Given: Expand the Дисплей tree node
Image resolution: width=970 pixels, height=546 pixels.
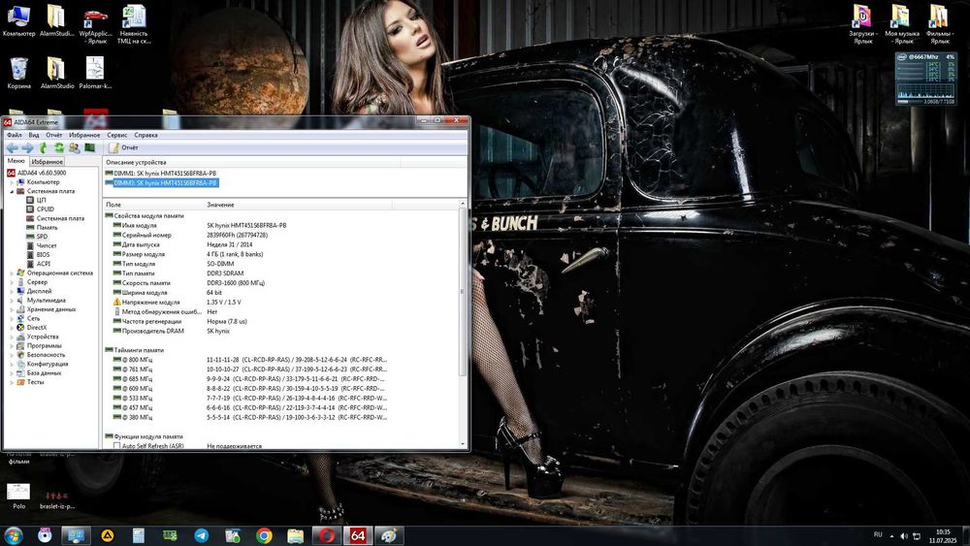Looking at the screenshot, I should pyautogui.click(x=12, y=291).
